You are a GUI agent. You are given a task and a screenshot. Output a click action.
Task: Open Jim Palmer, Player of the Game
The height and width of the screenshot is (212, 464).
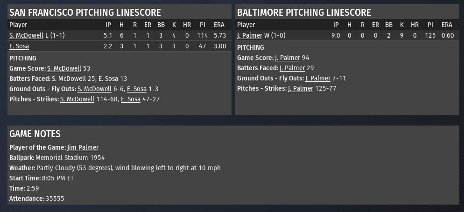click(x=83, y=147)
